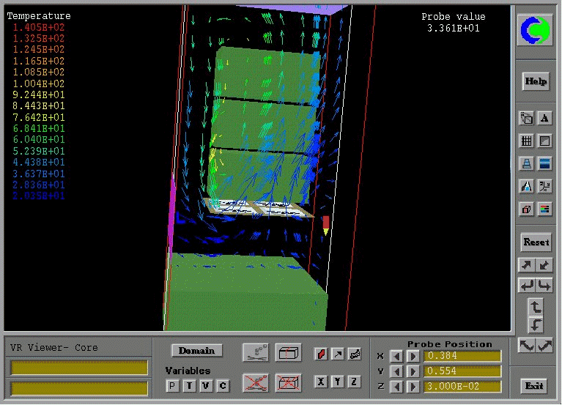Select the velocity variable V button
Image resolution: width=562 pixels, height=405 pixels.
[206, 385]
